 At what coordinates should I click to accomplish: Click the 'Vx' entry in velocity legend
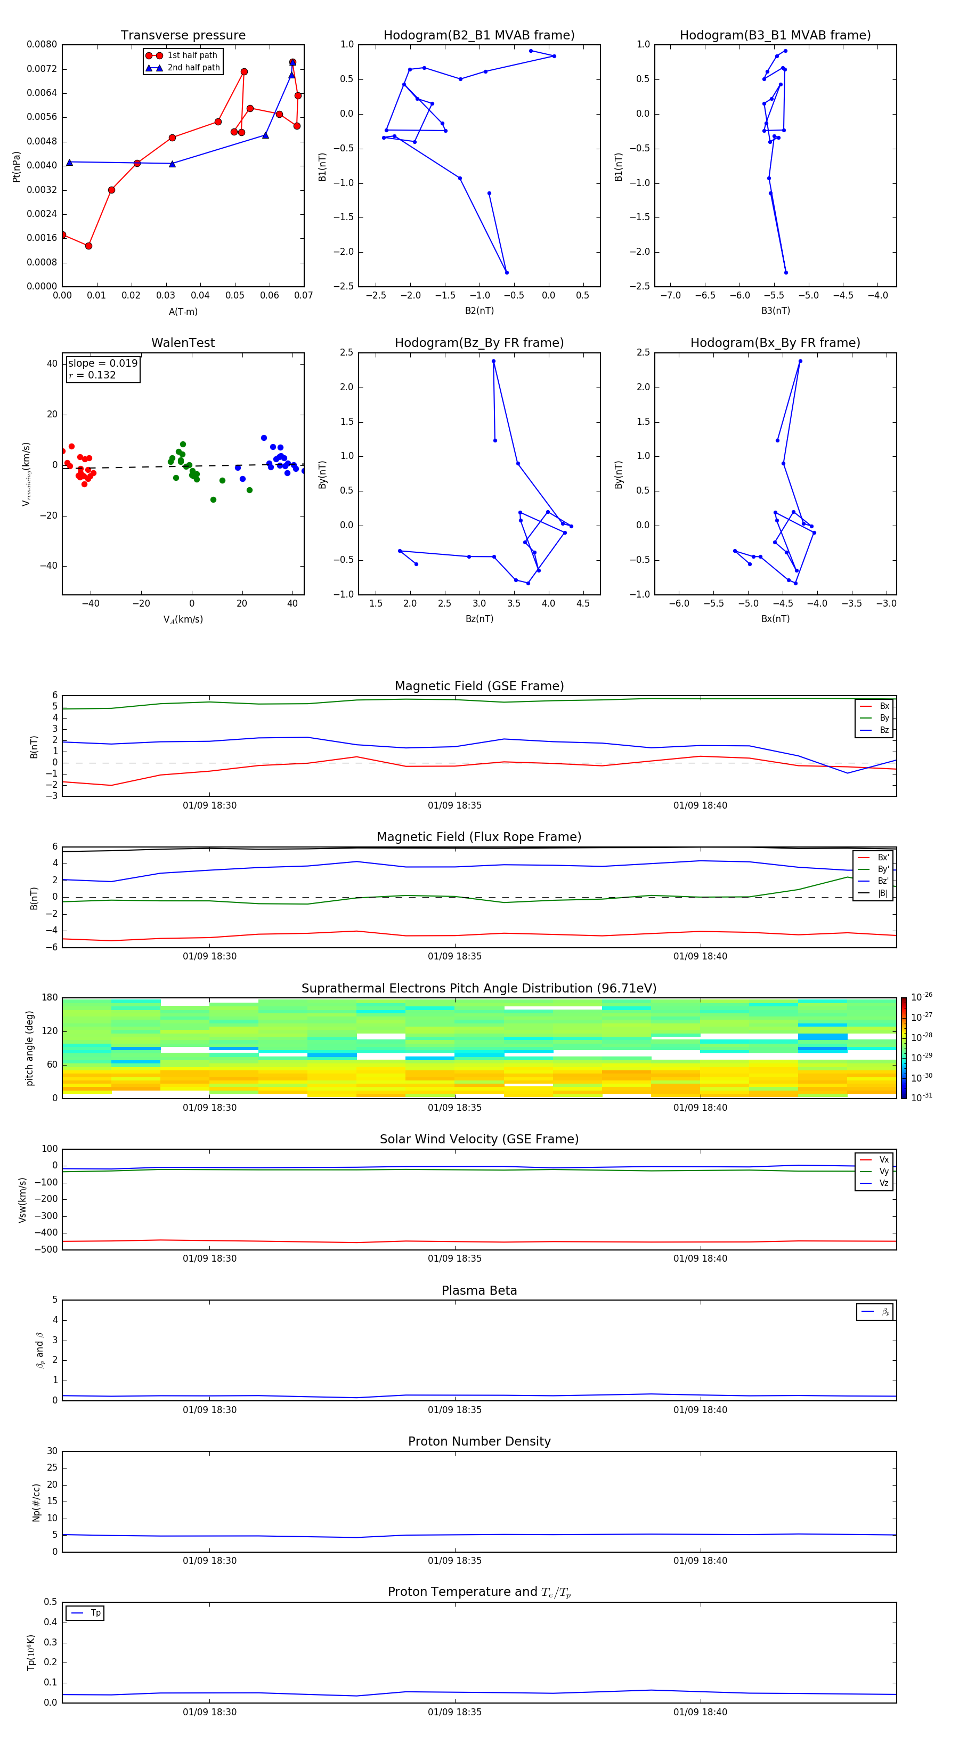(874, 1159)
